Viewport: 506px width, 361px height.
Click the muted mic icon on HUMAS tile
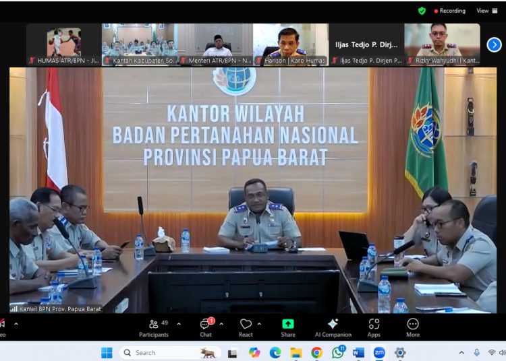(32, 60)
